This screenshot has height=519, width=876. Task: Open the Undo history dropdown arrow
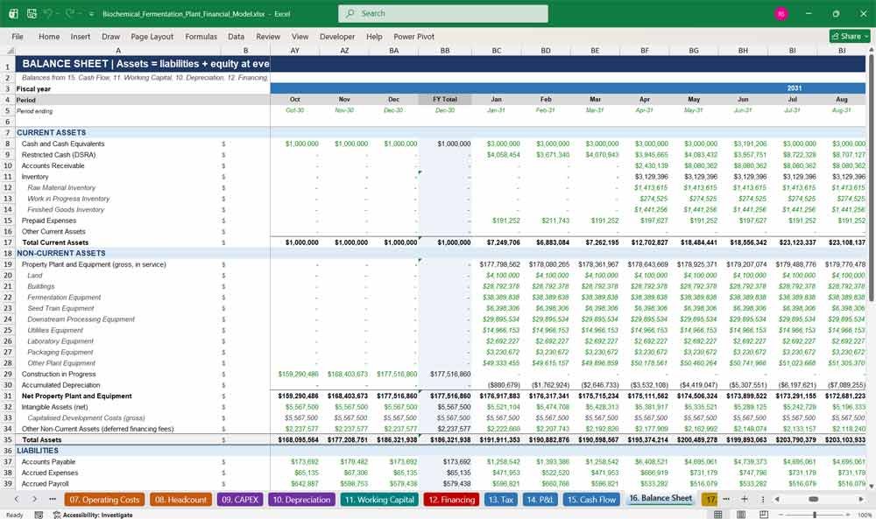coord(58,13)
